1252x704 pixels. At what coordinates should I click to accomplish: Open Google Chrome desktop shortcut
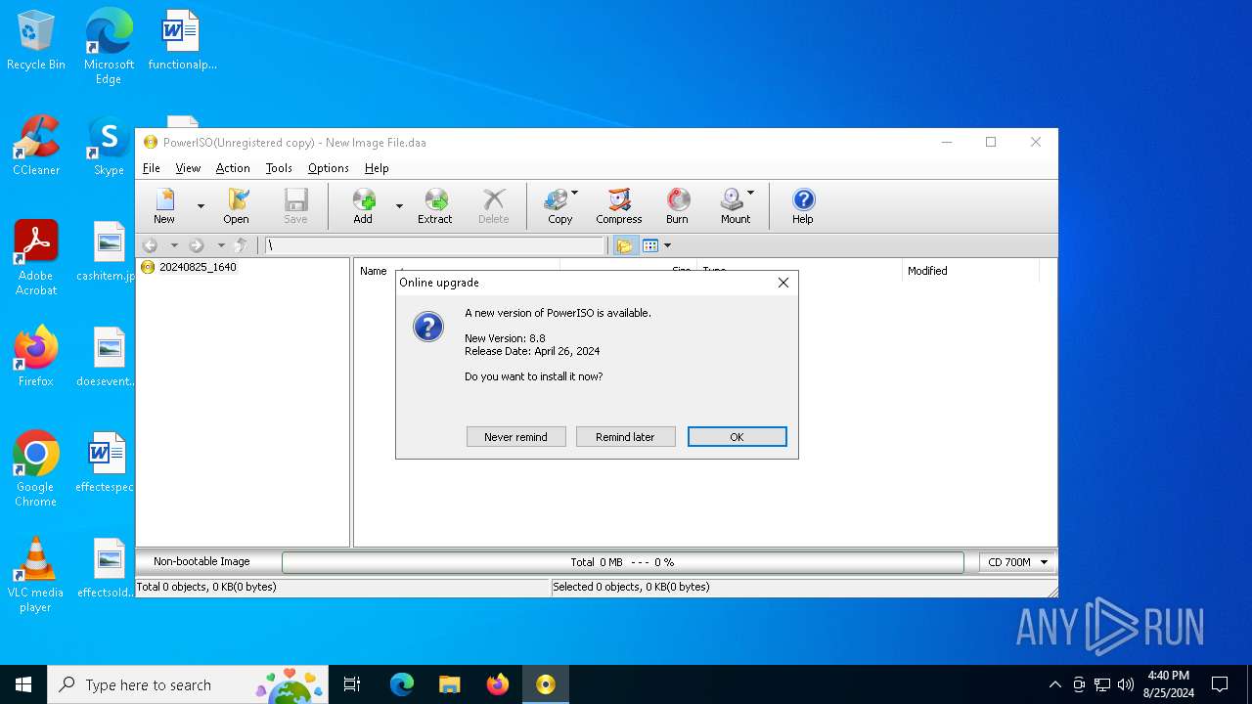pos(36,469)
